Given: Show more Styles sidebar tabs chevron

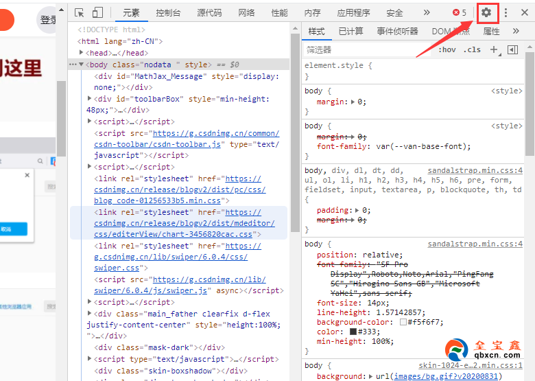Looking at the screenshot, I should pos(516,31).
